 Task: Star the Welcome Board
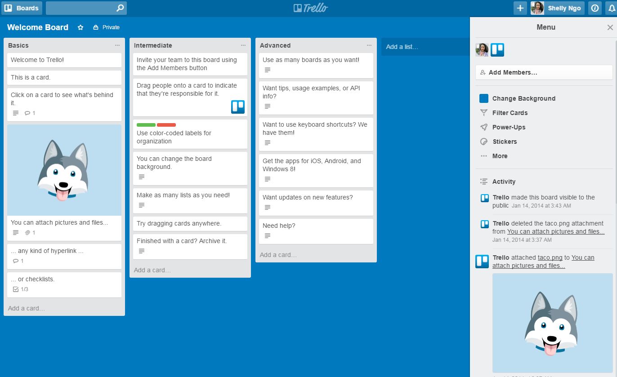click(80, 27)
